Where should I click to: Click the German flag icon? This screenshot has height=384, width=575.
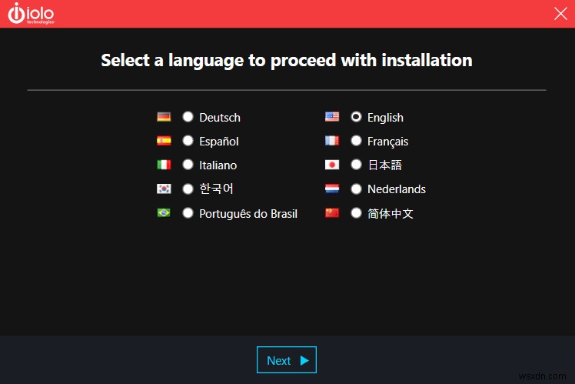pyautogui.click(x=164, y=117)
